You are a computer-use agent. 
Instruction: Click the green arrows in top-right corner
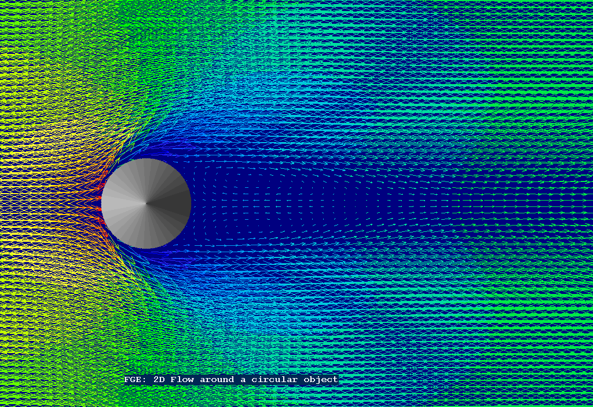556,23
